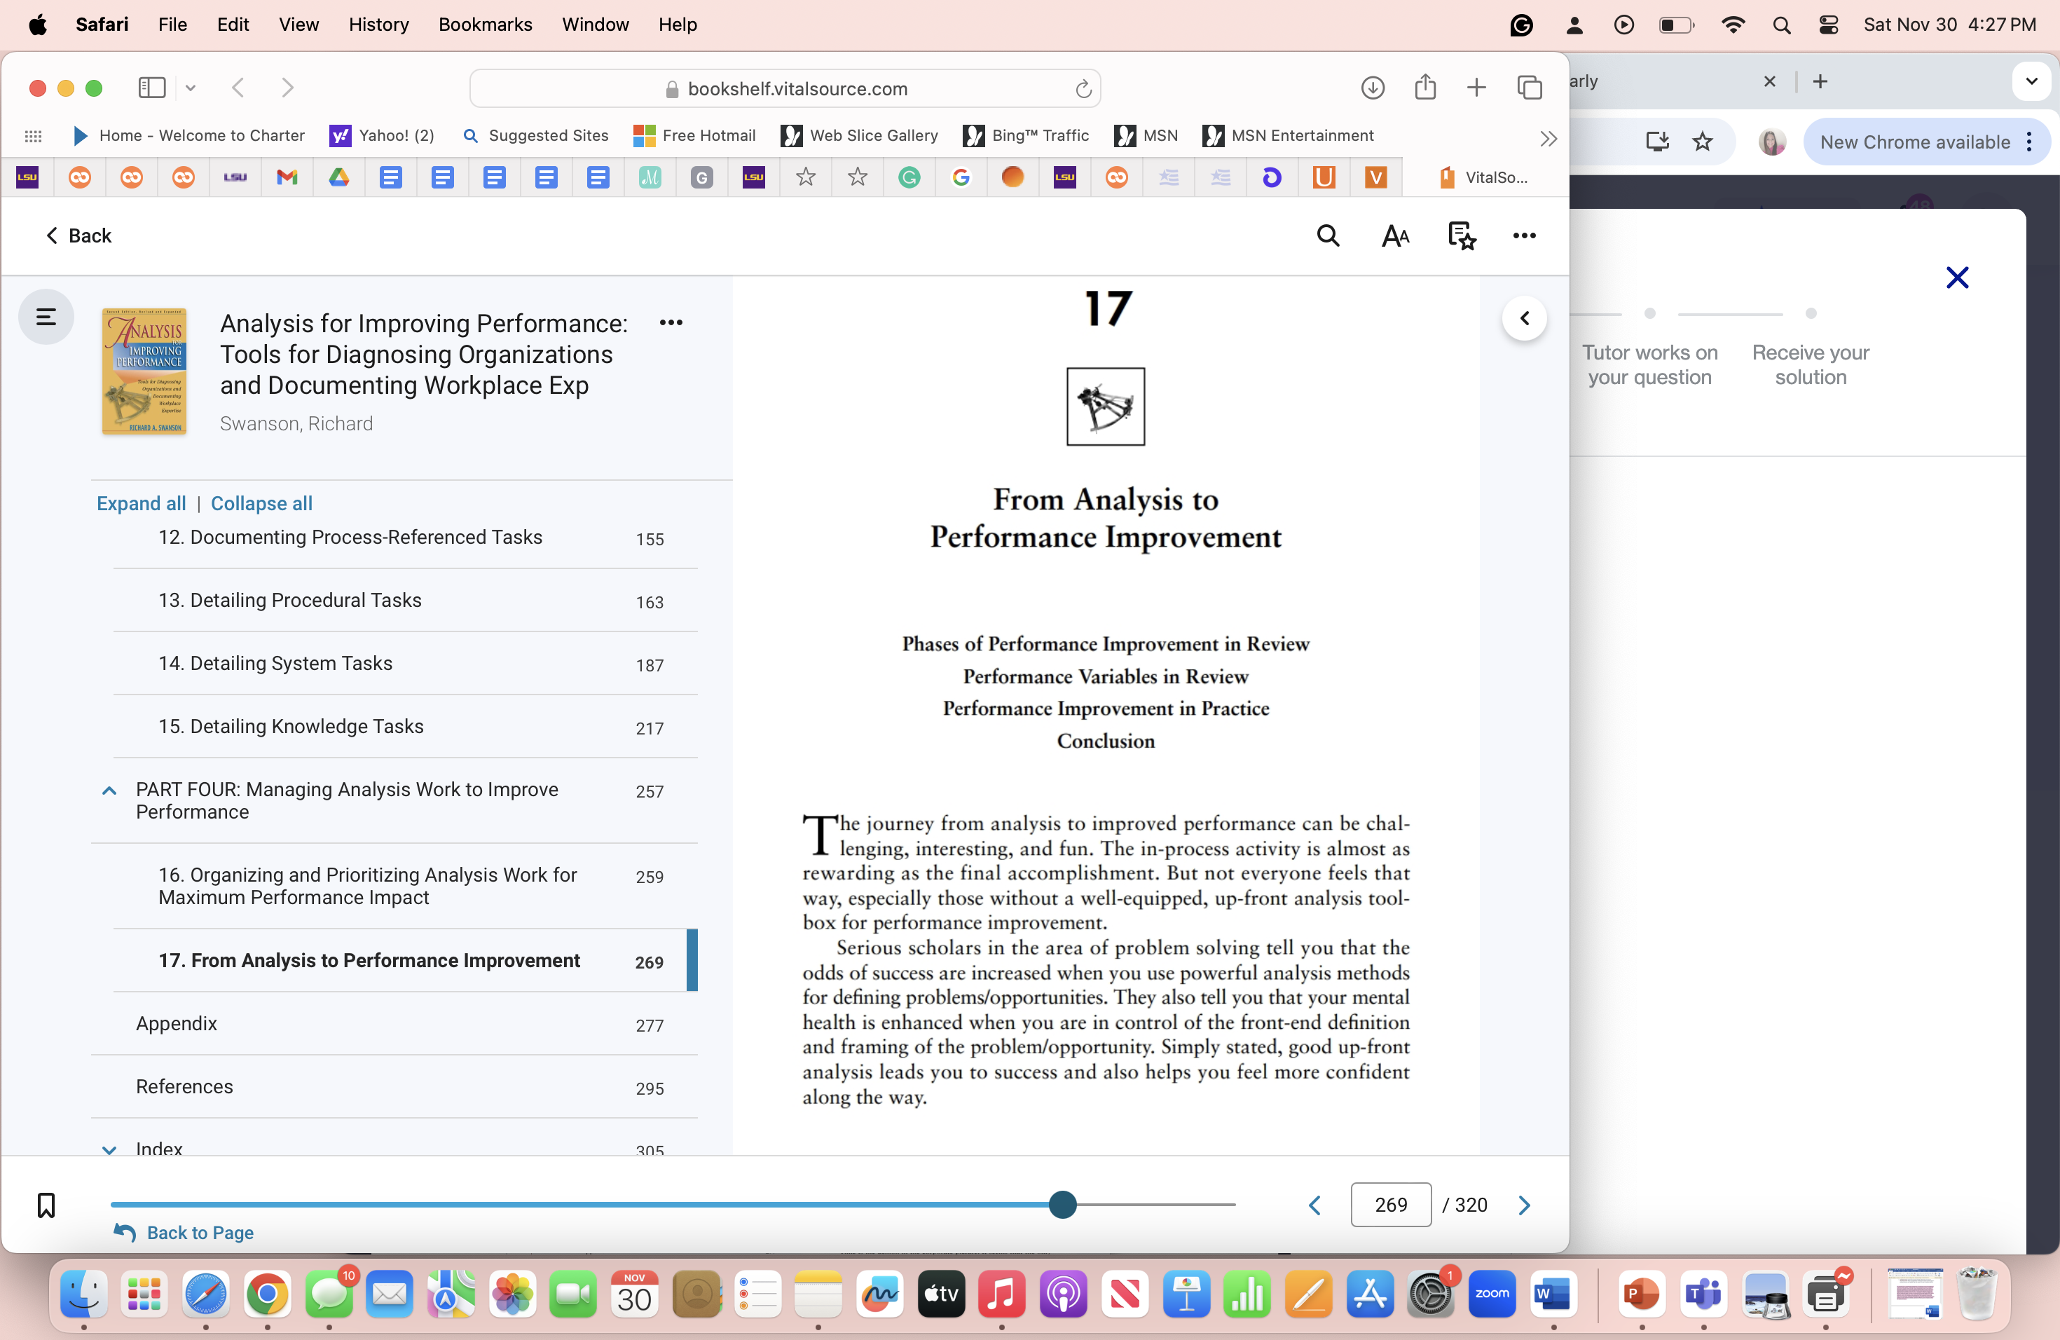Open the text size (AA) settings
2060x1340 pixels.
pos(1395,235)
